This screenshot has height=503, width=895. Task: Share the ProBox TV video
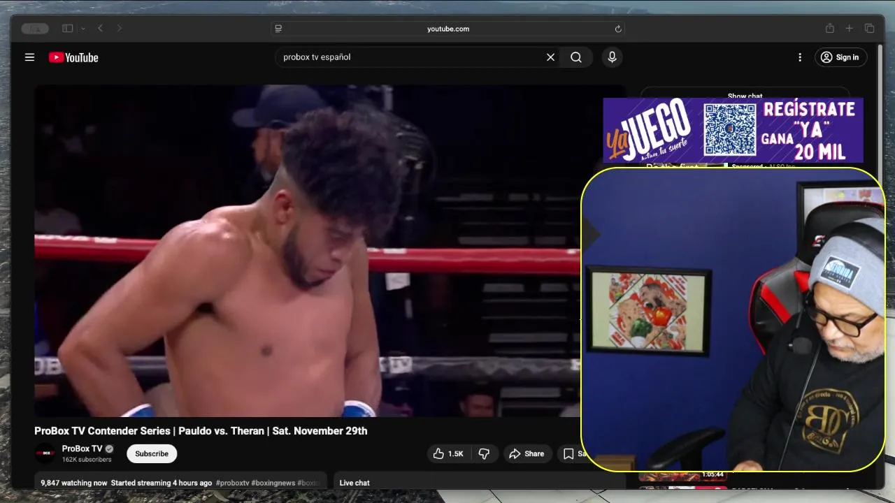527,453
